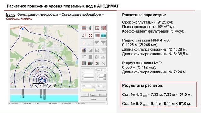Click the descending bar chart icon

97,50
